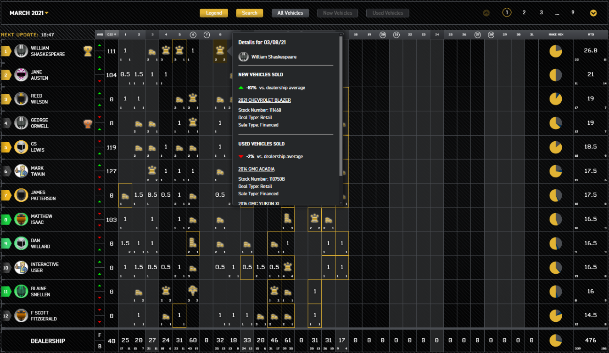This screenshot has width=609, height=353.
Task: Click Jane Austen's make mix pie chart
Action: pyautogui.click(x=556, y=75)
